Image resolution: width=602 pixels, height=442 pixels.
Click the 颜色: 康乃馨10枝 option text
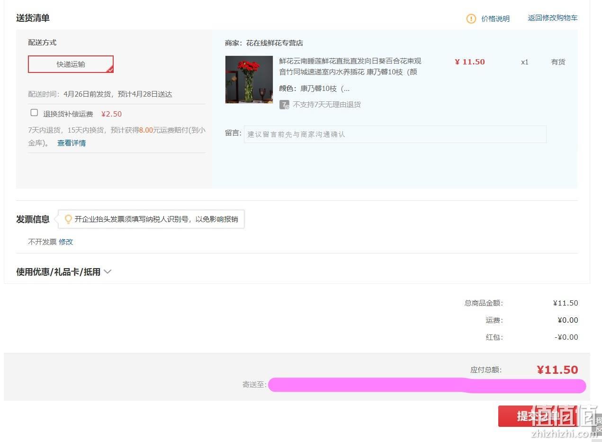314,89
